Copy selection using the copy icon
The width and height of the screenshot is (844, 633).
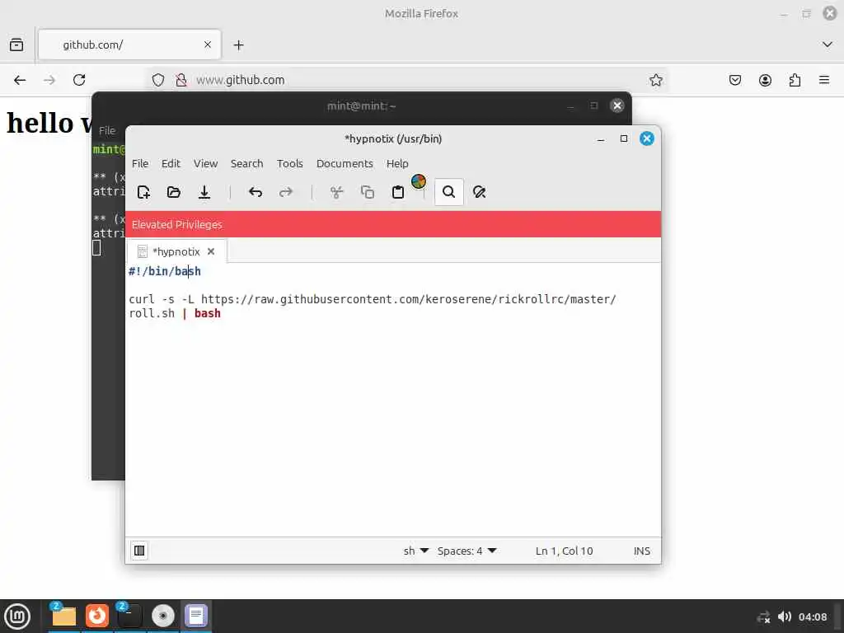tap(368, 192)
